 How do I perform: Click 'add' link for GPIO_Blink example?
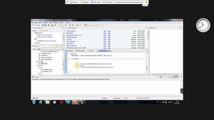click(109, 44)
